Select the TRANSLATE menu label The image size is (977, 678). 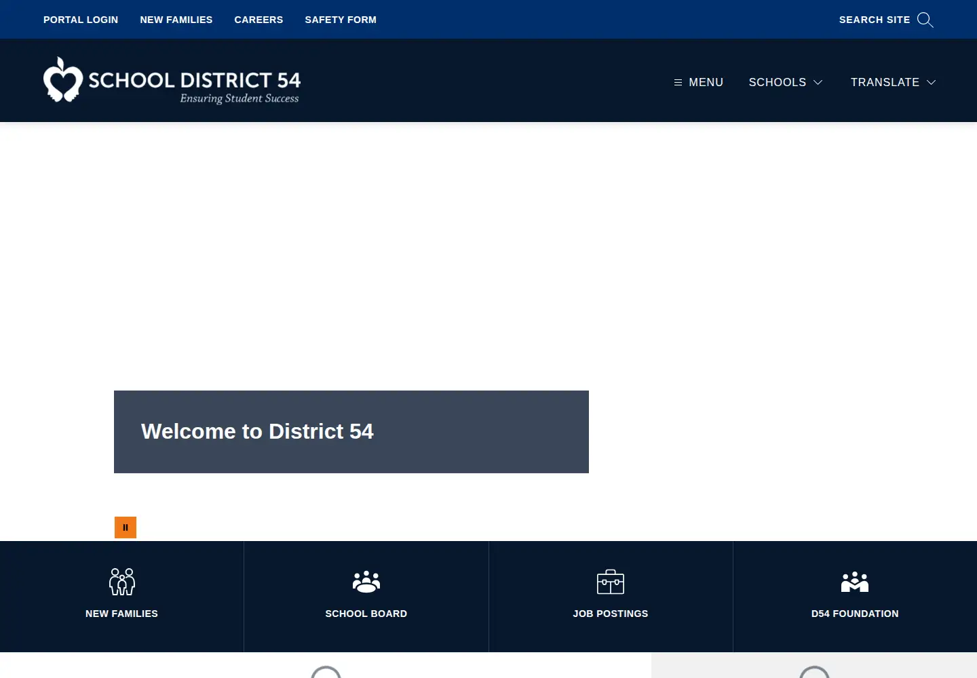point(885,82)
